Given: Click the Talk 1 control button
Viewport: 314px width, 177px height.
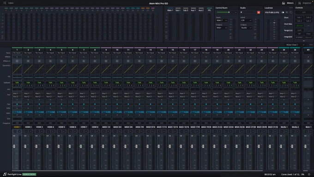Looking at the screenshot, I should [x=299, y=18].
